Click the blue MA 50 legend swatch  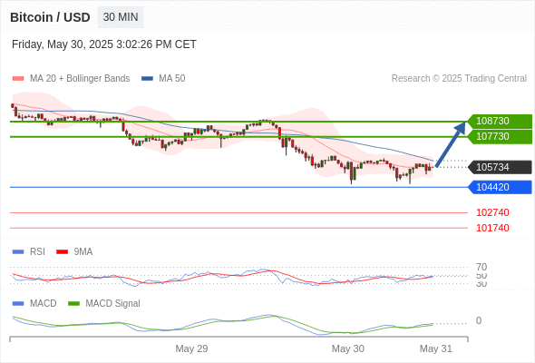click(147, 79)
